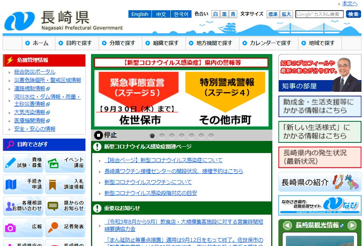Click next arrow in 長崎県観光情報 panel
Image resolution: width=363 pixels, height=246 pixels.
pyautogui.click(x=352, y=225)
